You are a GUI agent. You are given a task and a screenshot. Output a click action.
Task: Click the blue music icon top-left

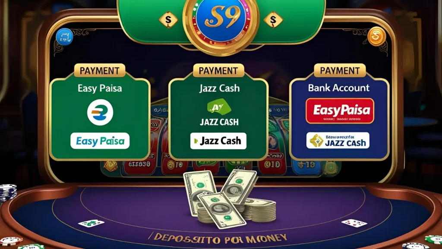tap(65, 37)
